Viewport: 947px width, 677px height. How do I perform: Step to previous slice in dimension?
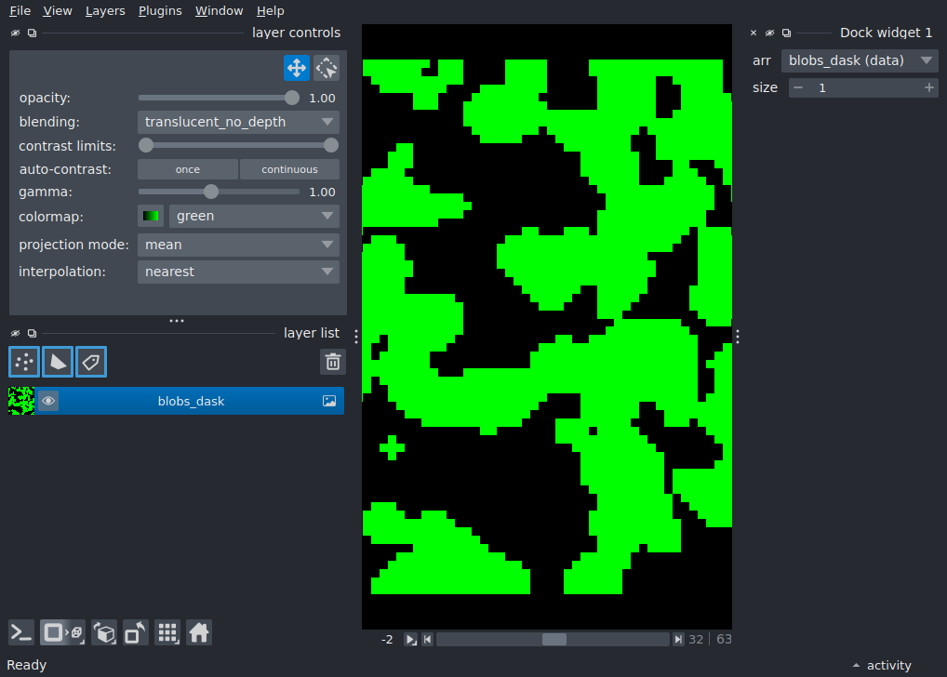(x=428, y=639)
